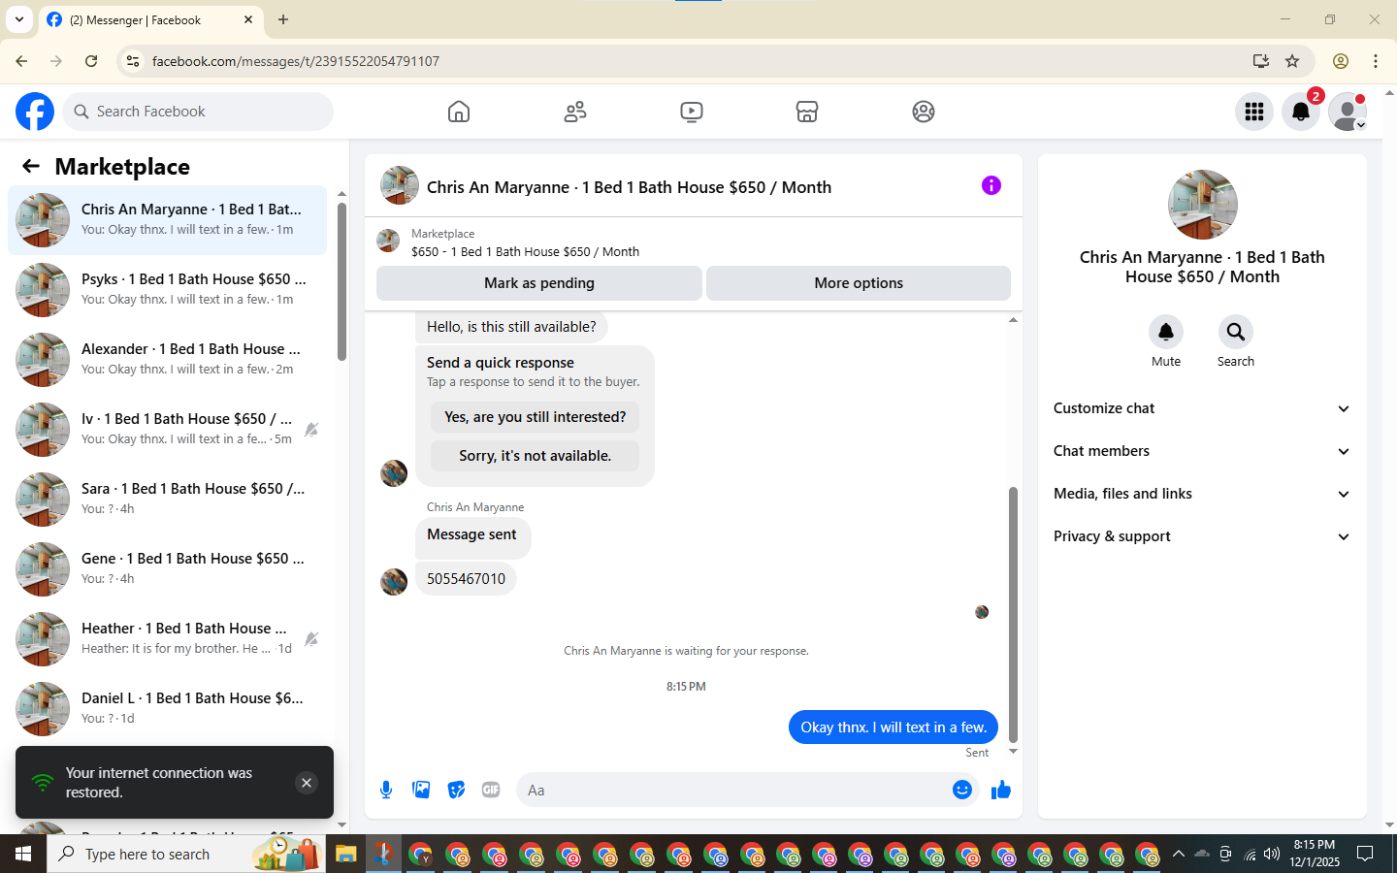Open a new browser tab
This screenshot has height=873, width=1397.
283,19
